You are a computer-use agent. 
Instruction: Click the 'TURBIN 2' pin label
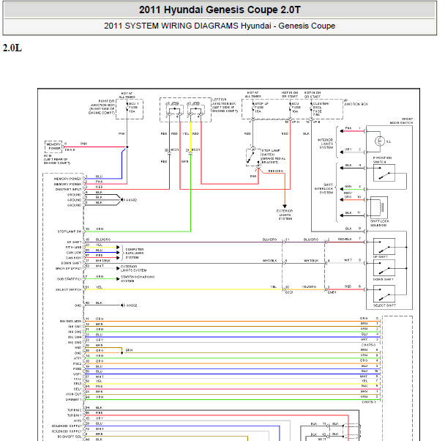point(74,410)
